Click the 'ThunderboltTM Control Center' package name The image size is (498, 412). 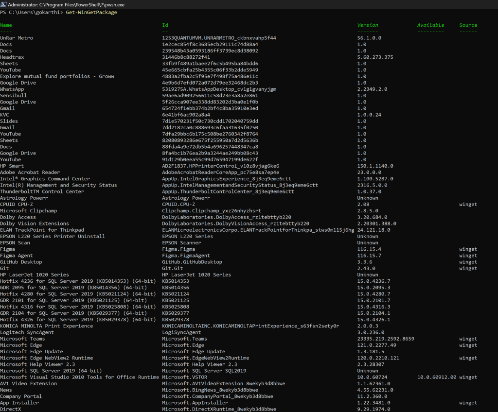[42, 191]
